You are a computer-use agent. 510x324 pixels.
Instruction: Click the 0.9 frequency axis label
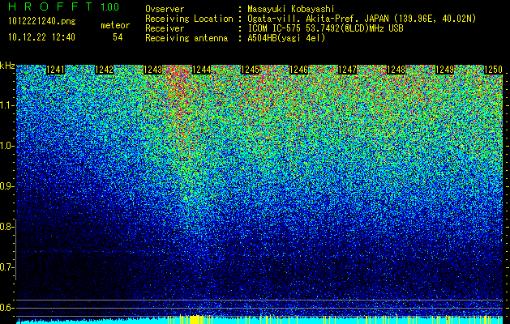tap(6, 186)
